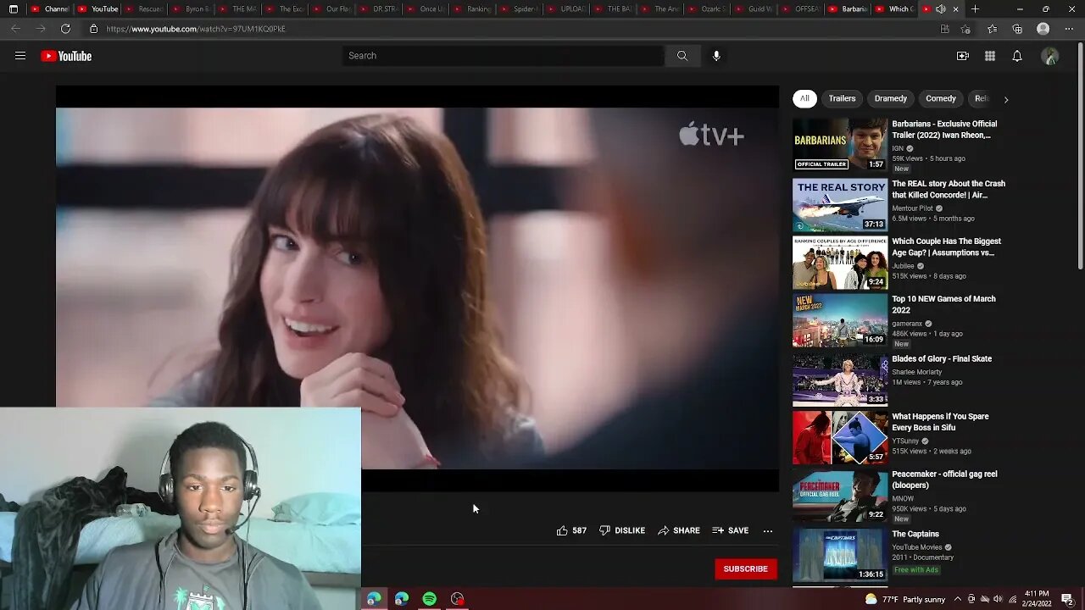Open Blades of Glory - Final Skate

click(942, 358)
